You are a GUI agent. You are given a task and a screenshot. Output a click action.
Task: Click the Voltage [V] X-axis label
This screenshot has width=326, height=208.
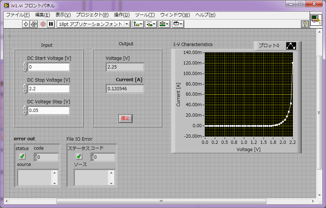click(x=249, y=150)
